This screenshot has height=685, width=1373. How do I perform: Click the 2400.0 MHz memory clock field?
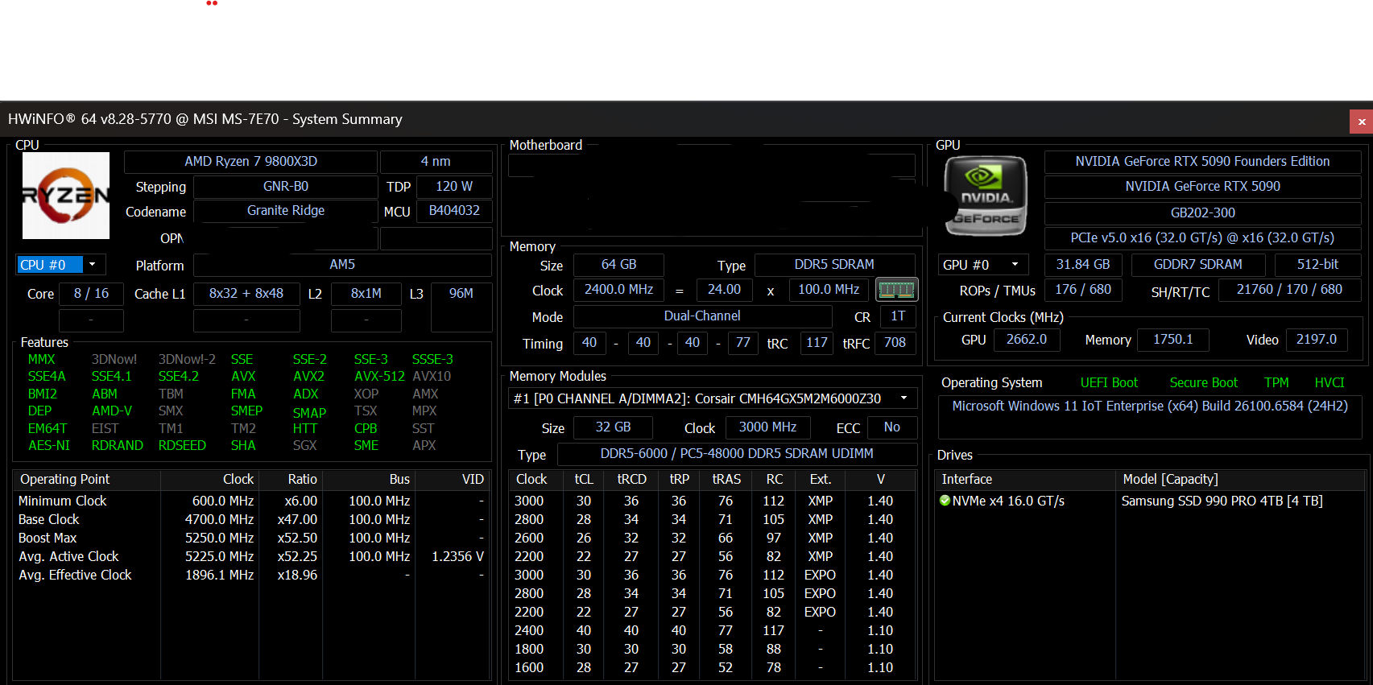(618, 290)
